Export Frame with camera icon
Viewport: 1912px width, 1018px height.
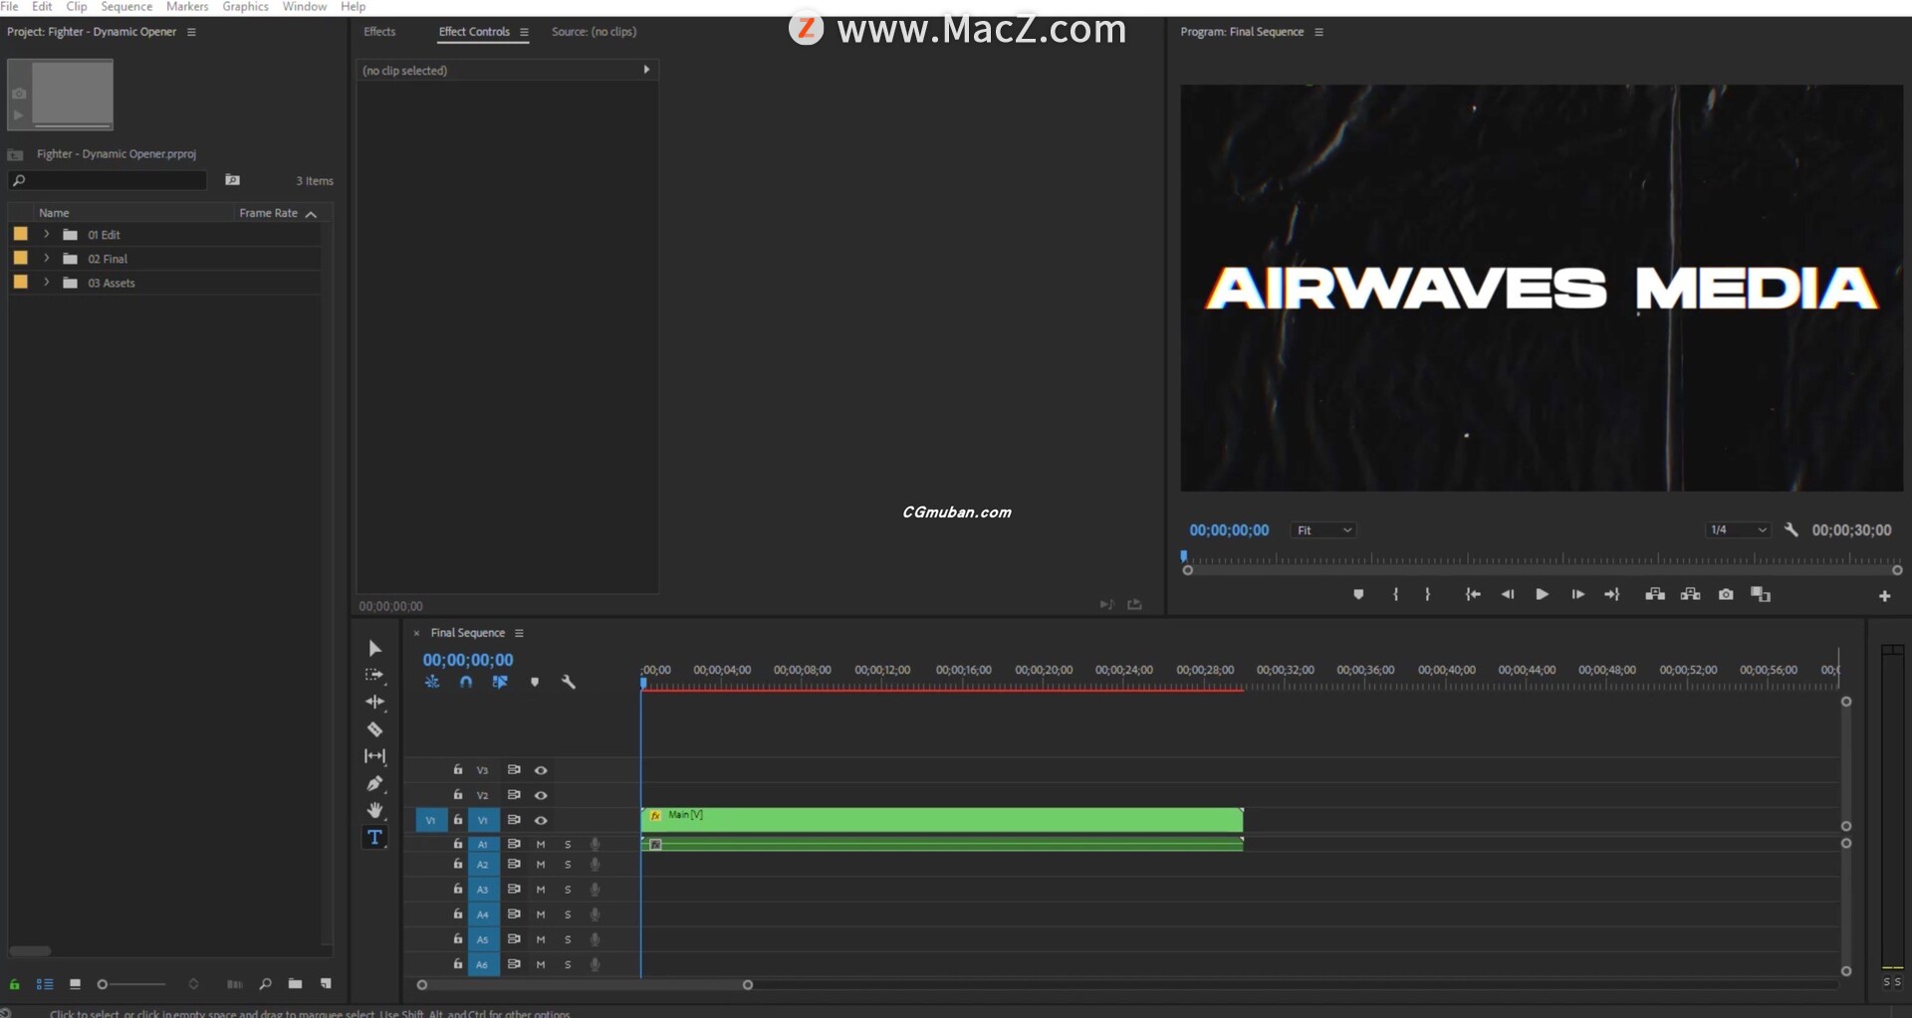coord(1726,594)
